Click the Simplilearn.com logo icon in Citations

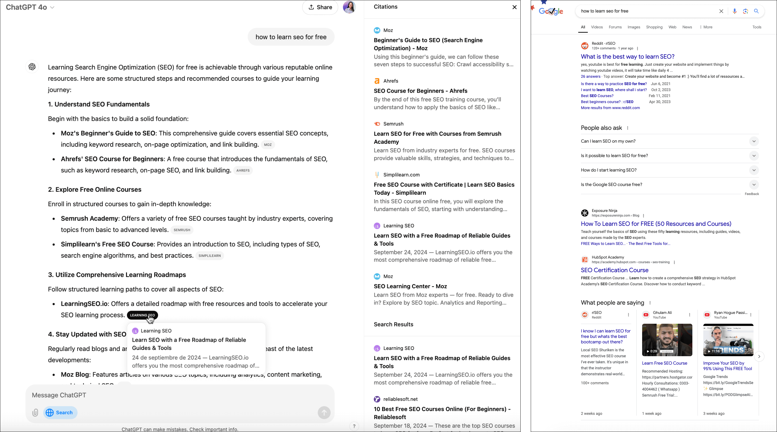(377, 175)
